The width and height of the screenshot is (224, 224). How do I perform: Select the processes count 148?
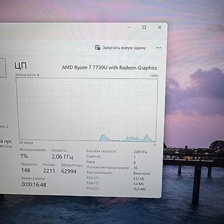click(x=25, y=170)
